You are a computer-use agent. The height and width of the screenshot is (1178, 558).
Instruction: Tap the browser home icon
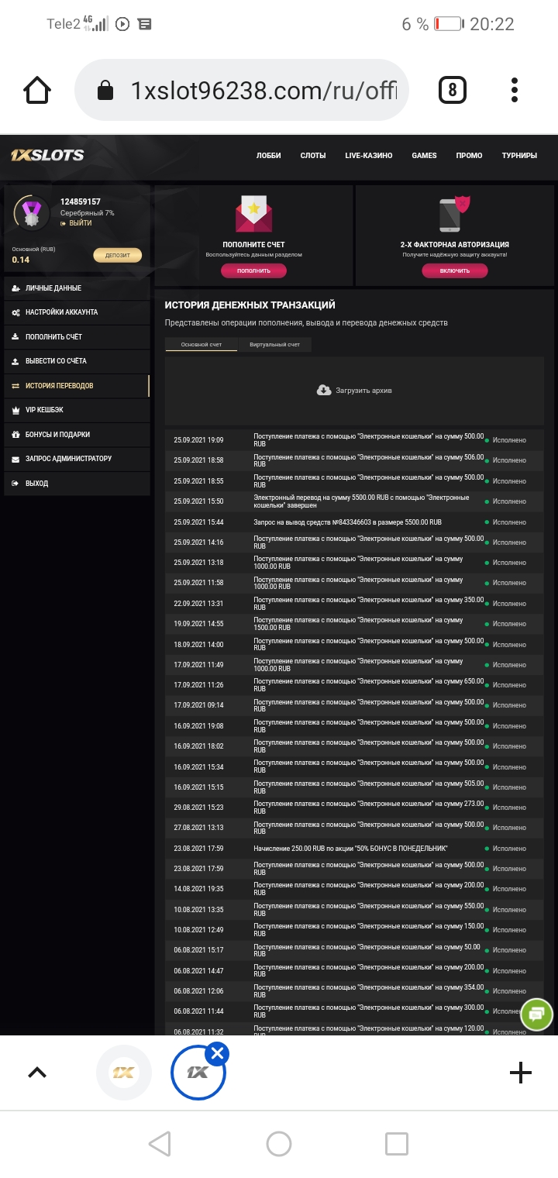[37, 89]
